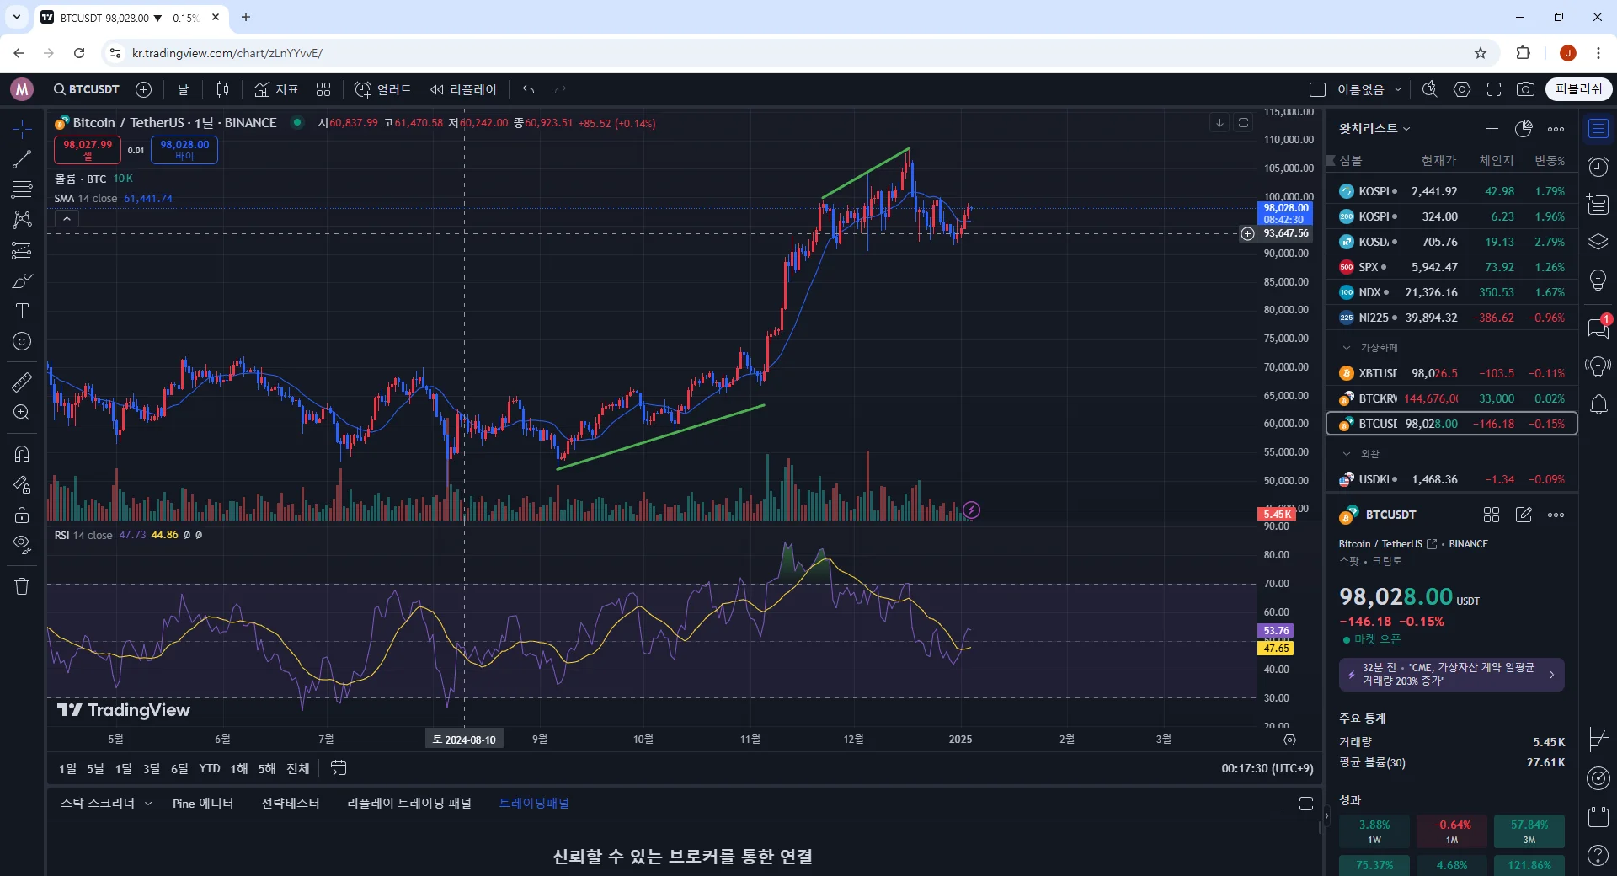Create a new alert from toolbar
Screen dimensions: 1617x876
tap(383, 89)
